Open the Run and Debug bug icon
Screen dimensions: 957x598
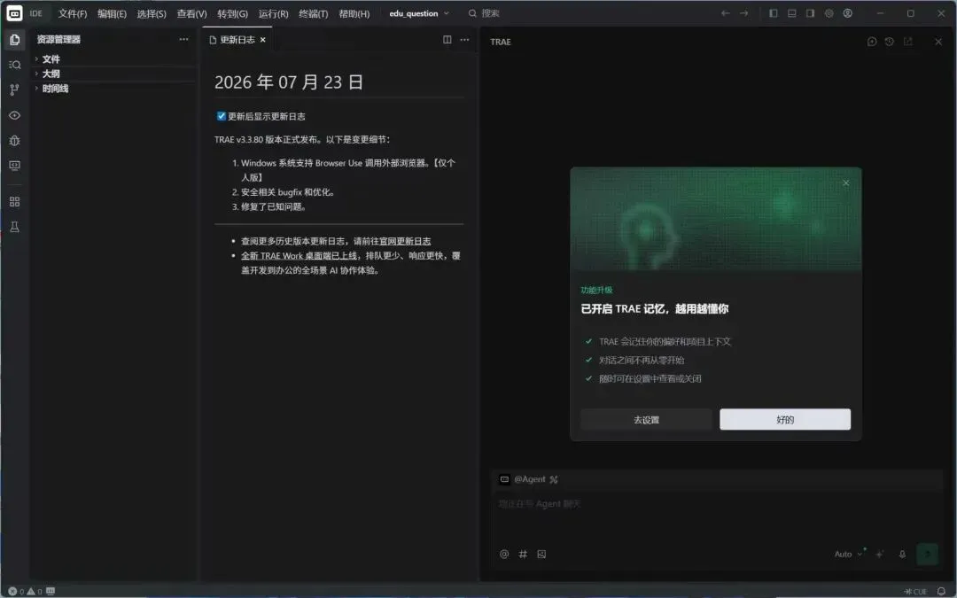coord(15,140)
